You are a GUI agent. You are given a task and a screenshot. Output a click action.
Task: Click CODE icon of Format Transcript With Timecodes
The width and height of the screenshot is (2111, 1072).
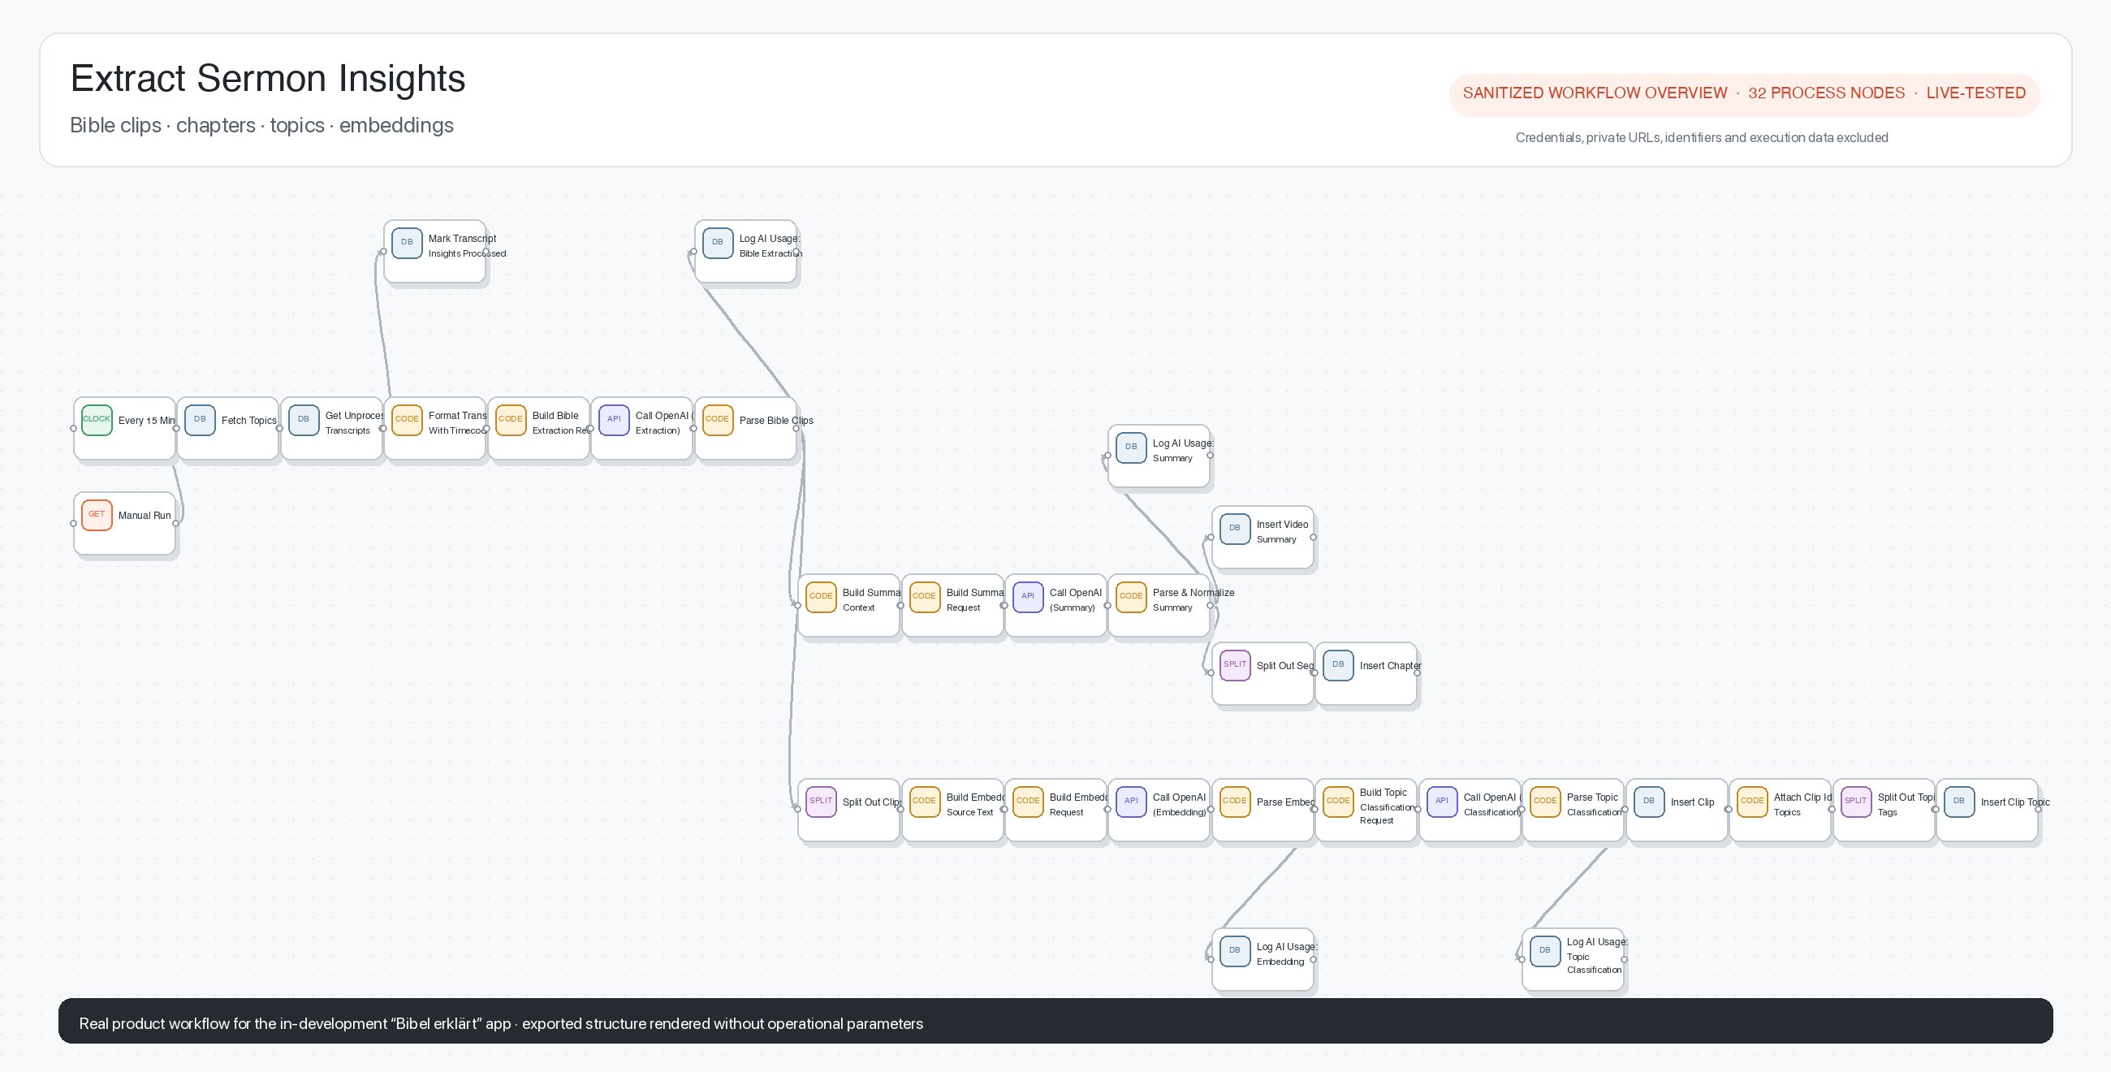[x=407, y=420]
